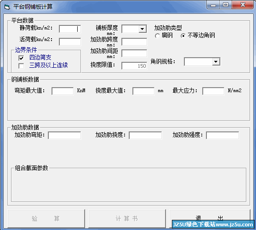Maximize the 平台钢铺板计算 window
The image size is (256, 230).
coord(226,5)
